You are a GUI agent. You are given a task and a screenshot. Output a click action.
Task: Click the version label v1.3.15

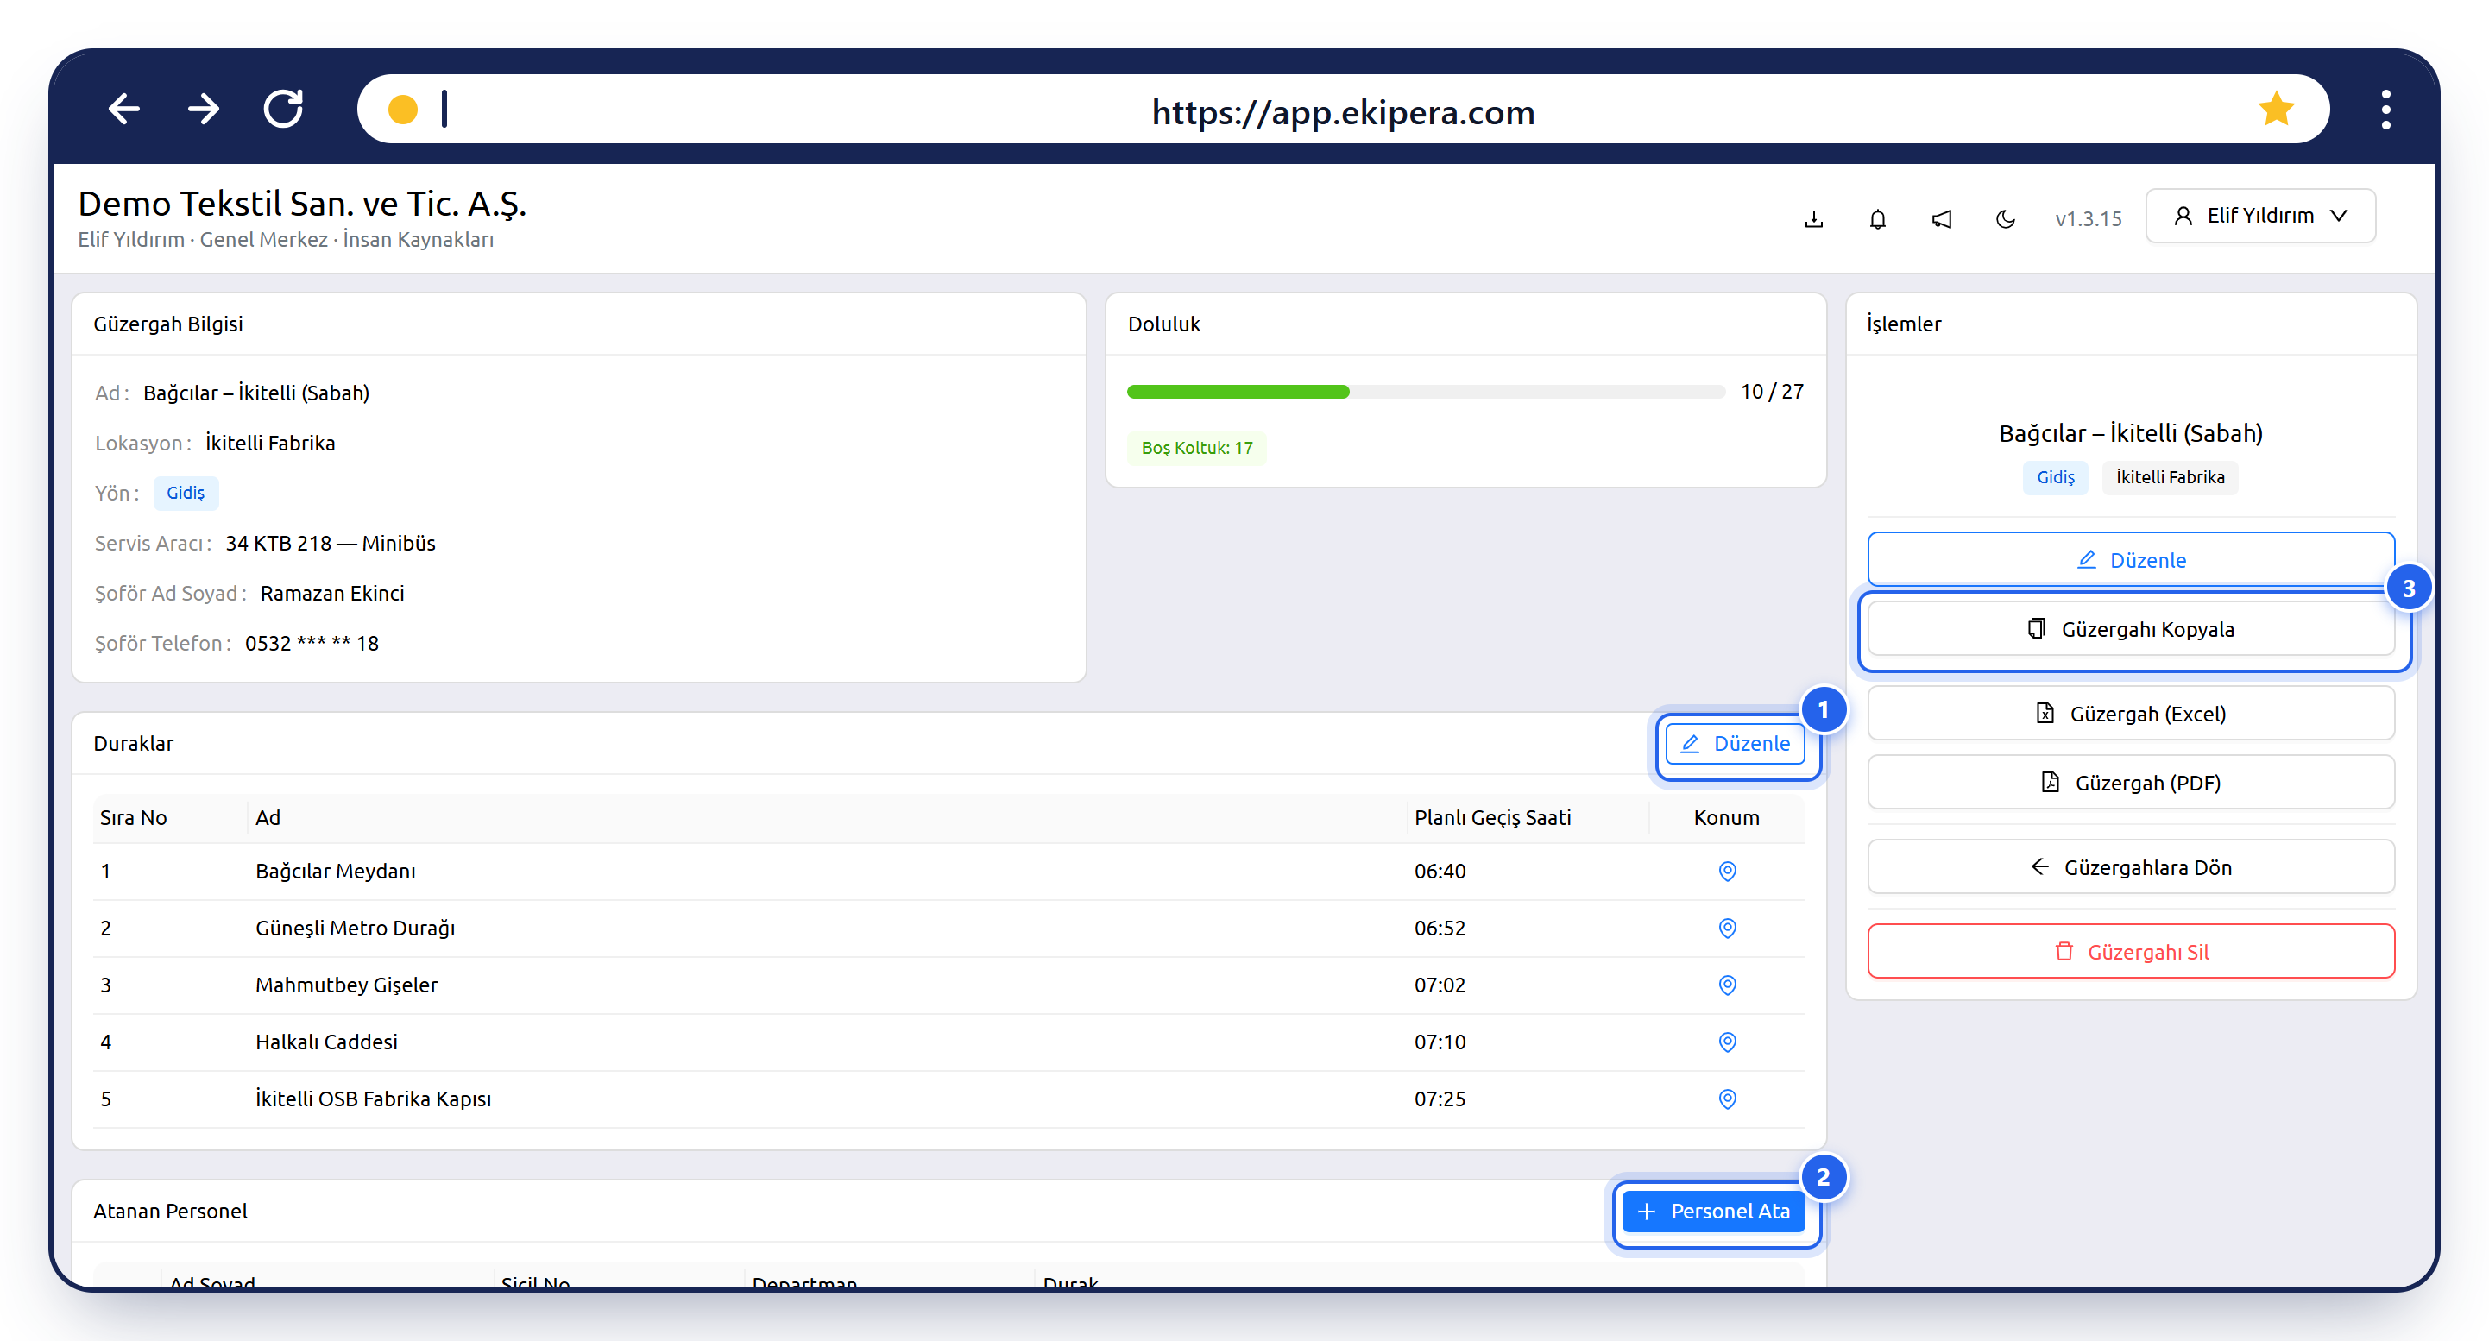pos(2088,219)
